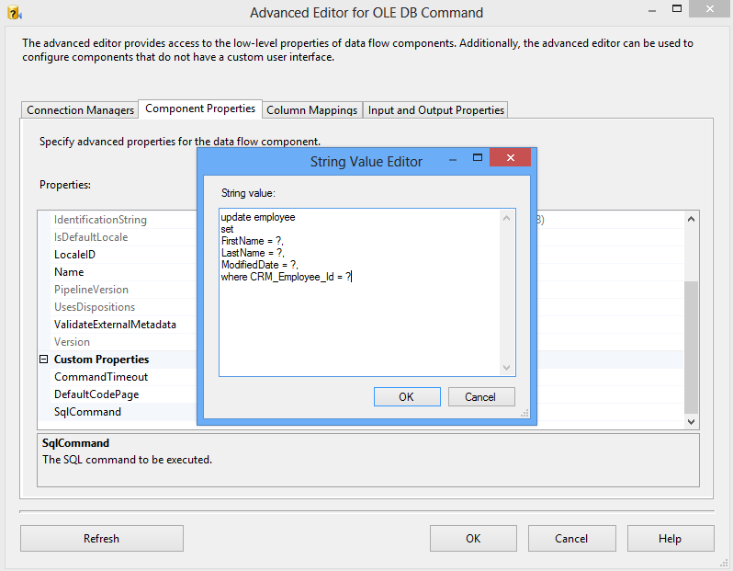Click Cancel in the Advanced Editor
This screenshot has height=571, width=733.
pos(571,538)
